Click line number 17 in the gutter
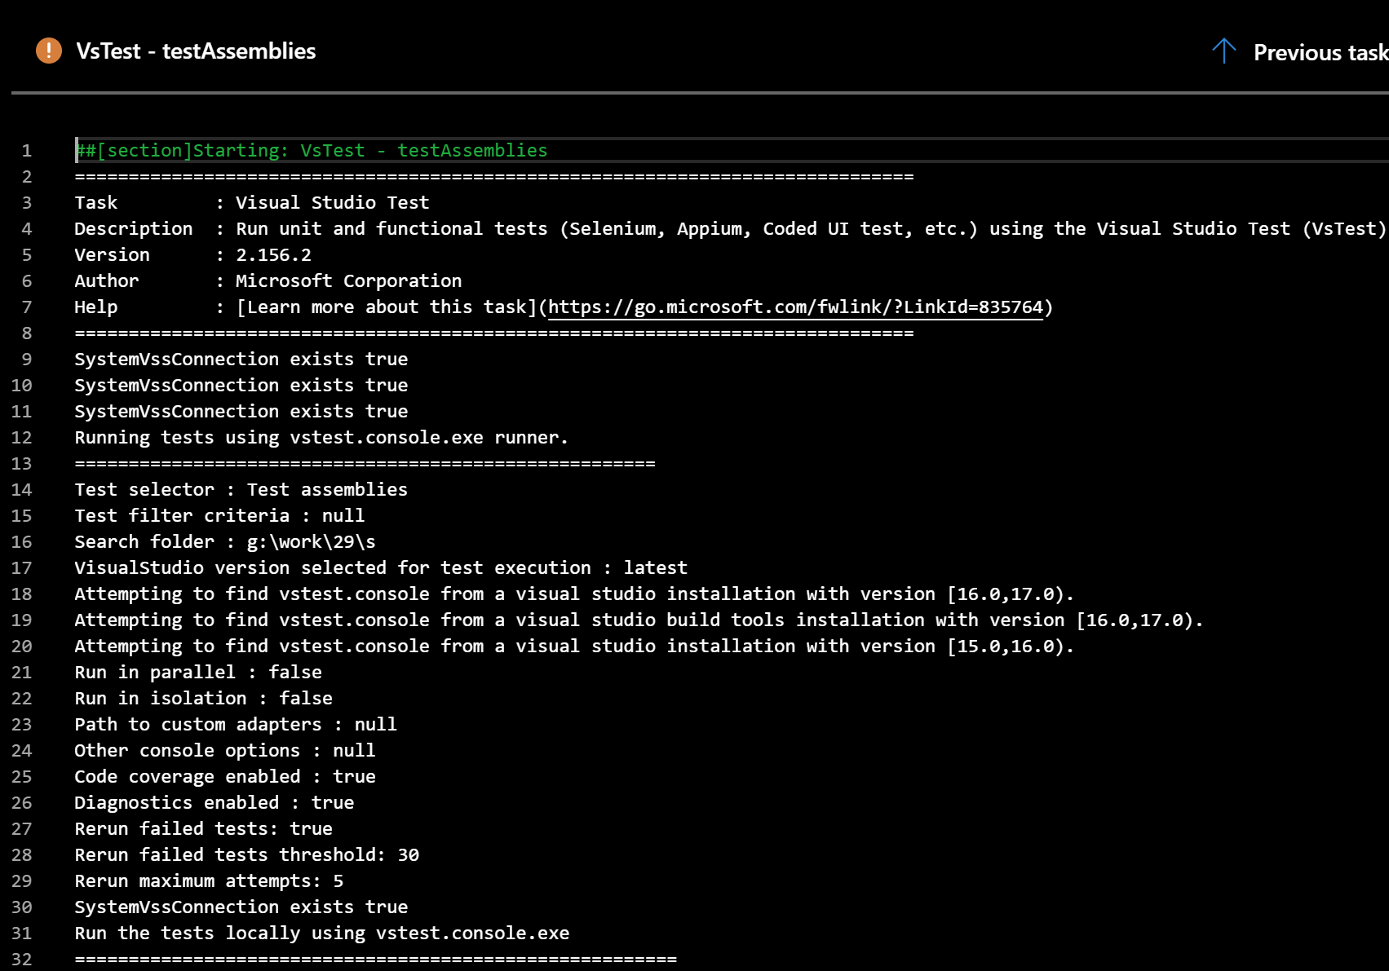Viewport: 1389px width, 971px height. pyautogui.click(x=22, y=568)
